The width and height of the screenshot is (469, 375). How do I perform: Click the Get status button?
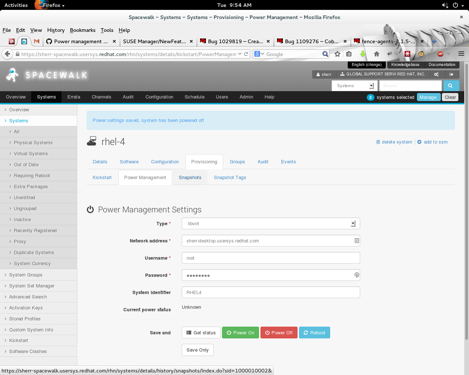coord(201,333)
